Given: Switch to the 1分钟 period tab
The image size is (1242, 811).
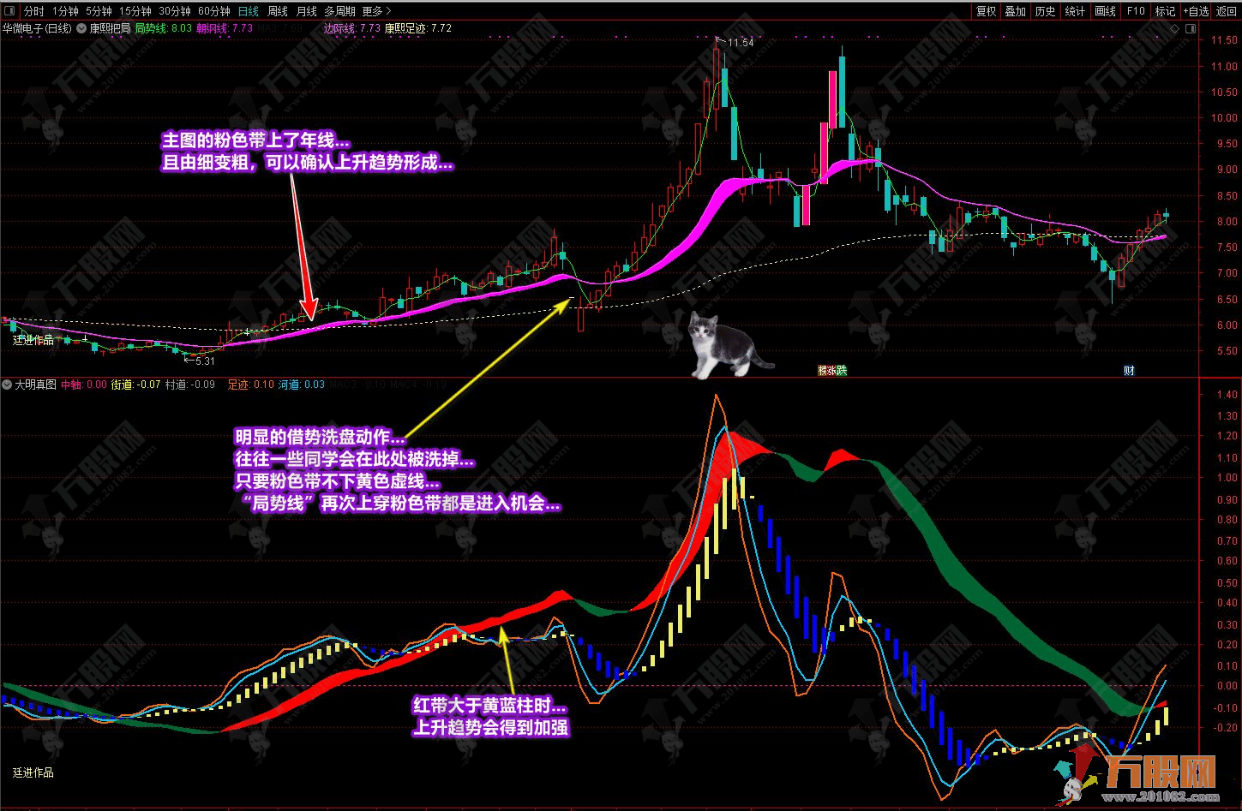Looking at the screenshot, I should 65,11.
